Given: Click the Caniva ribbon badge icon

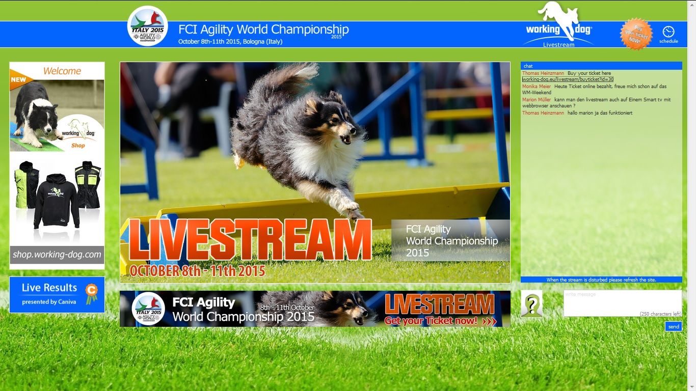Looking at the screenshot, I should 91,294.
